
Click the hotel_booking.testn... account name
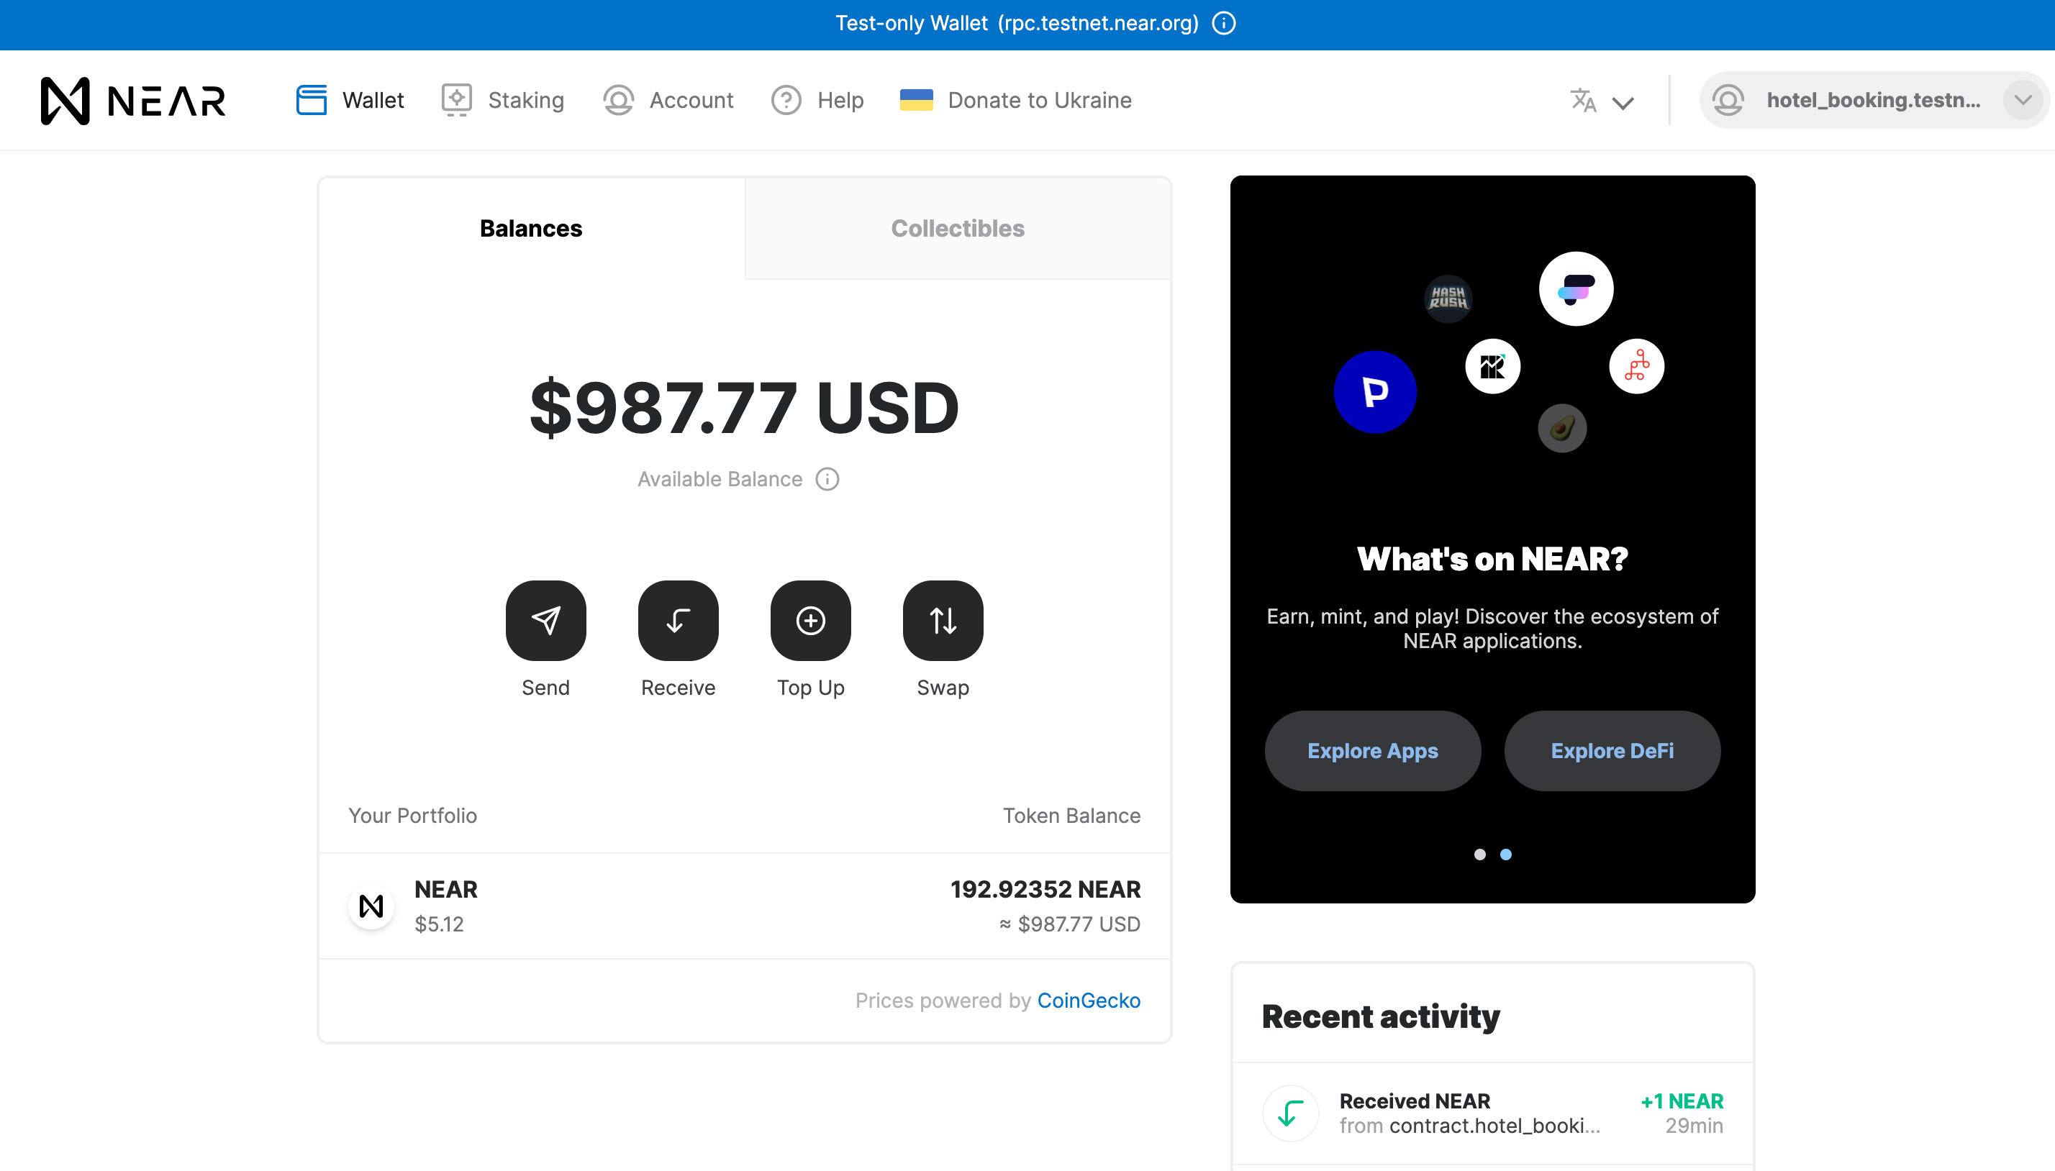pos(1873,100)
